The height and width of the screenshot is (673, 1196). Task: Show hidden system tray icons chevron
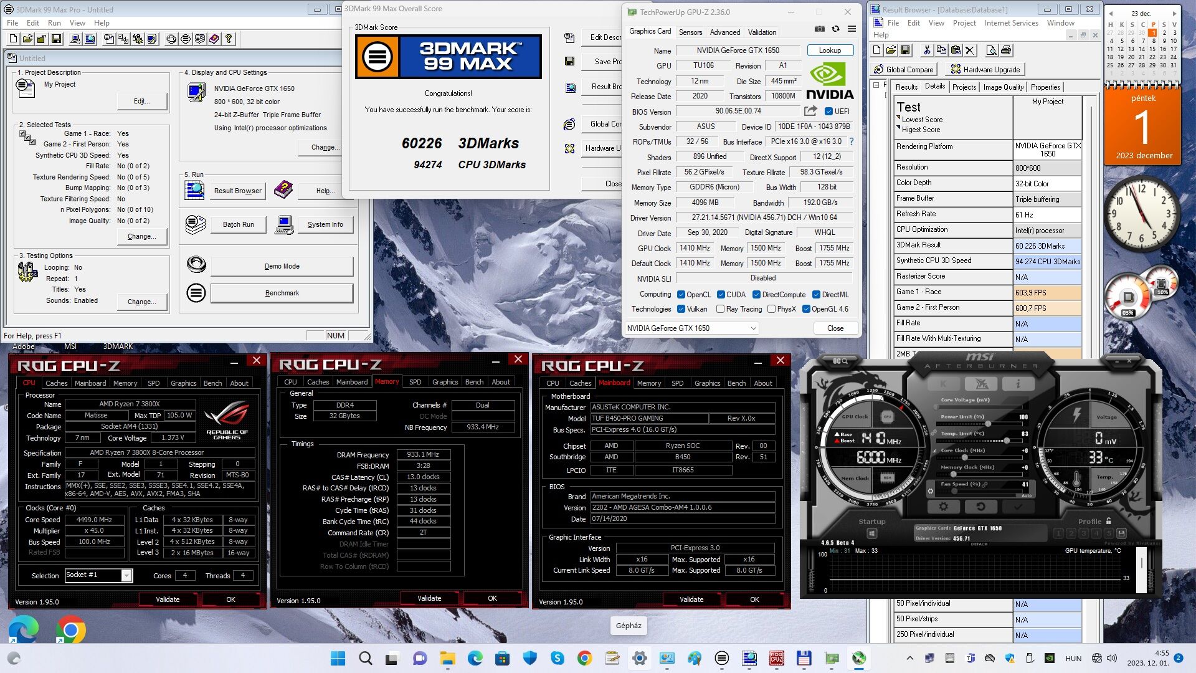pos(909,658)
